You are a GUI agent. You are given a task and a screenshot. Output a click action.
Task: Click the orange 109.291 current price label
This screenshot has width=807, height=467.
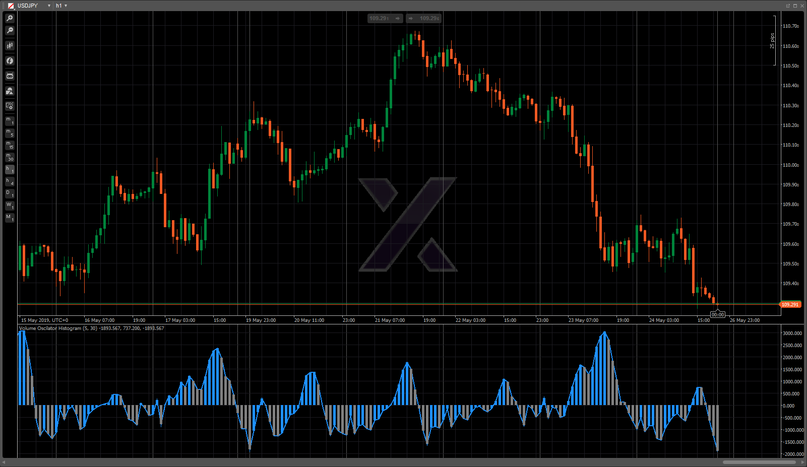(790, 304)
